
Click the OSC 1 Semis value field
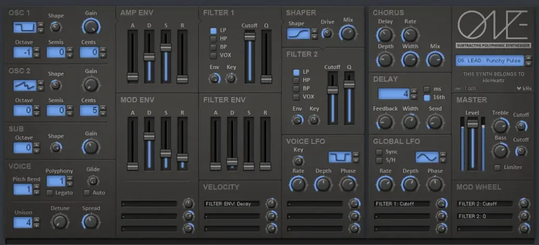pyautogui.click(x=56, y=52)
